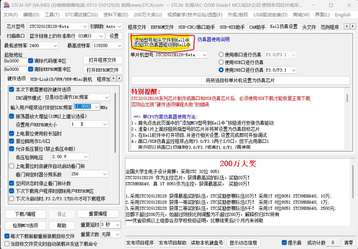Click the 打开程序文件 button
Viewport: 358px width, 249px height.
click(103, 60)
